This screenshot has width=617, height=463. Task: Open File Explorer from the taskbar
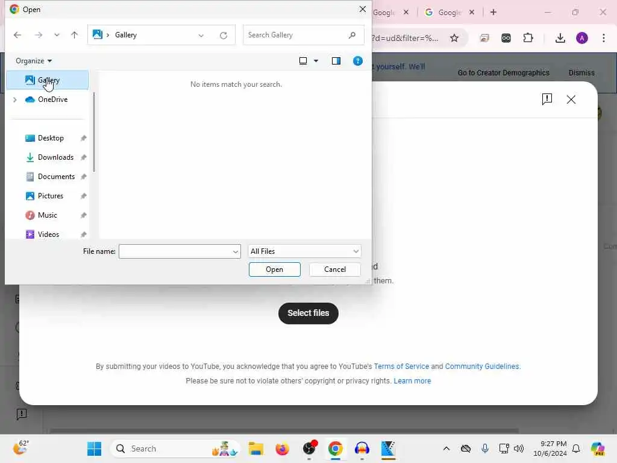[x=255, y=449]
